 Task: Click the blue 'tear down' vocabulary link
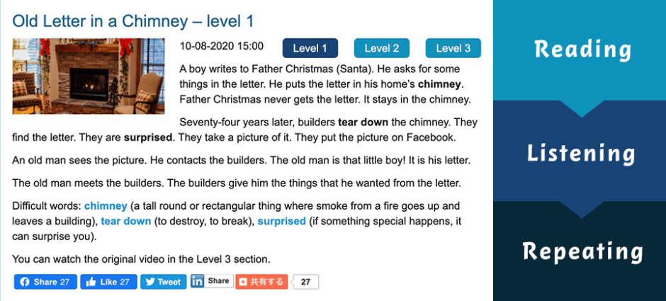click(x=126, y=221)
